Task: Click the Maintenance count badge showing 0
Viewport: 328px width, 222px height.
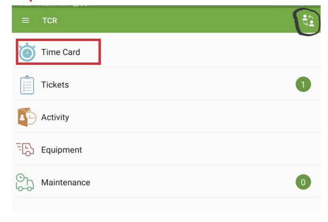Action: pyautogui.click(x=303, y=182)
